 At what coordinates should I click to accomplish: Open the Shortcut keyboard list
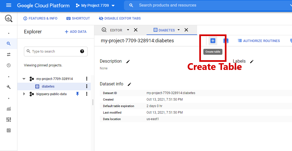pos(78,18)
